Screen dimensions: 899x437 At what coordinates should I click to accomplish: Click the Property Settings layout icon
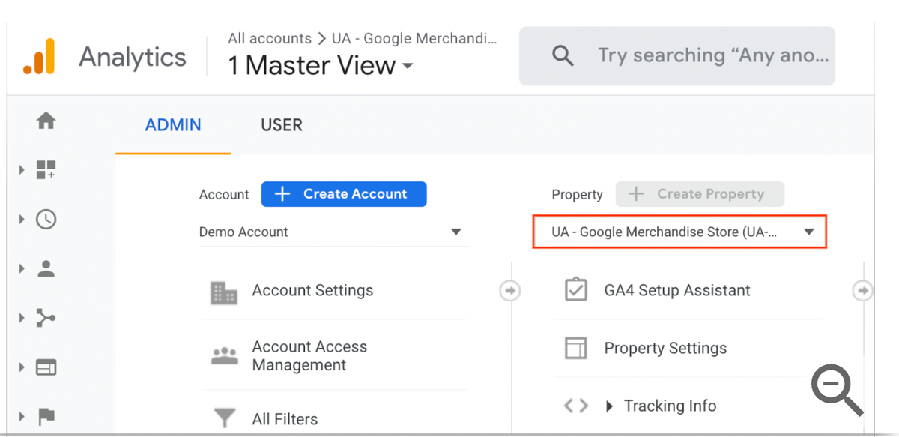(x=575, y=348)
